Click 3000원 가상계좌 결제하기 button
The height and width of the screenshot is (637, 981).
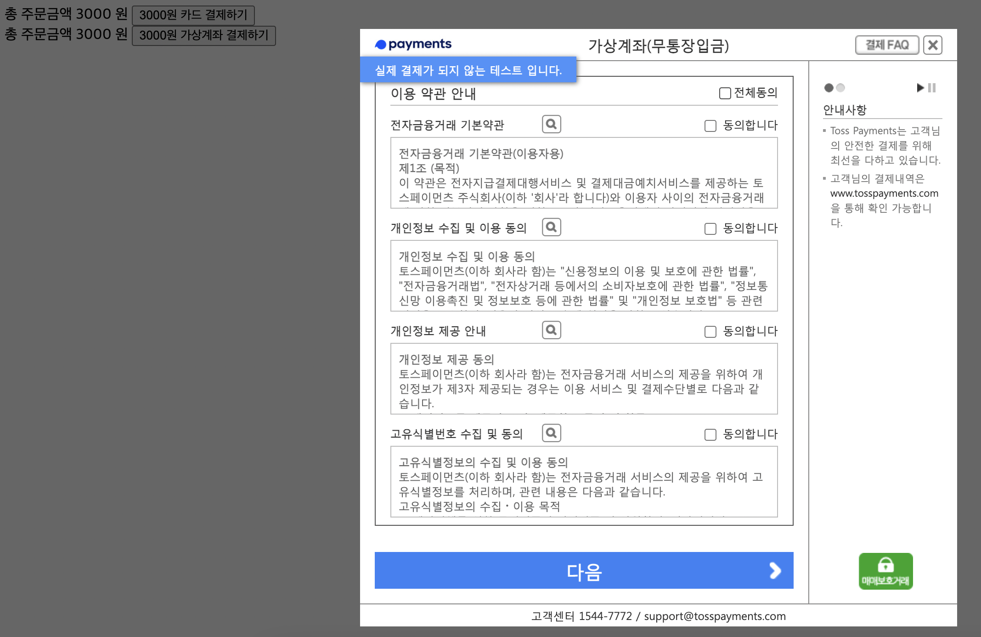point(203,35)
